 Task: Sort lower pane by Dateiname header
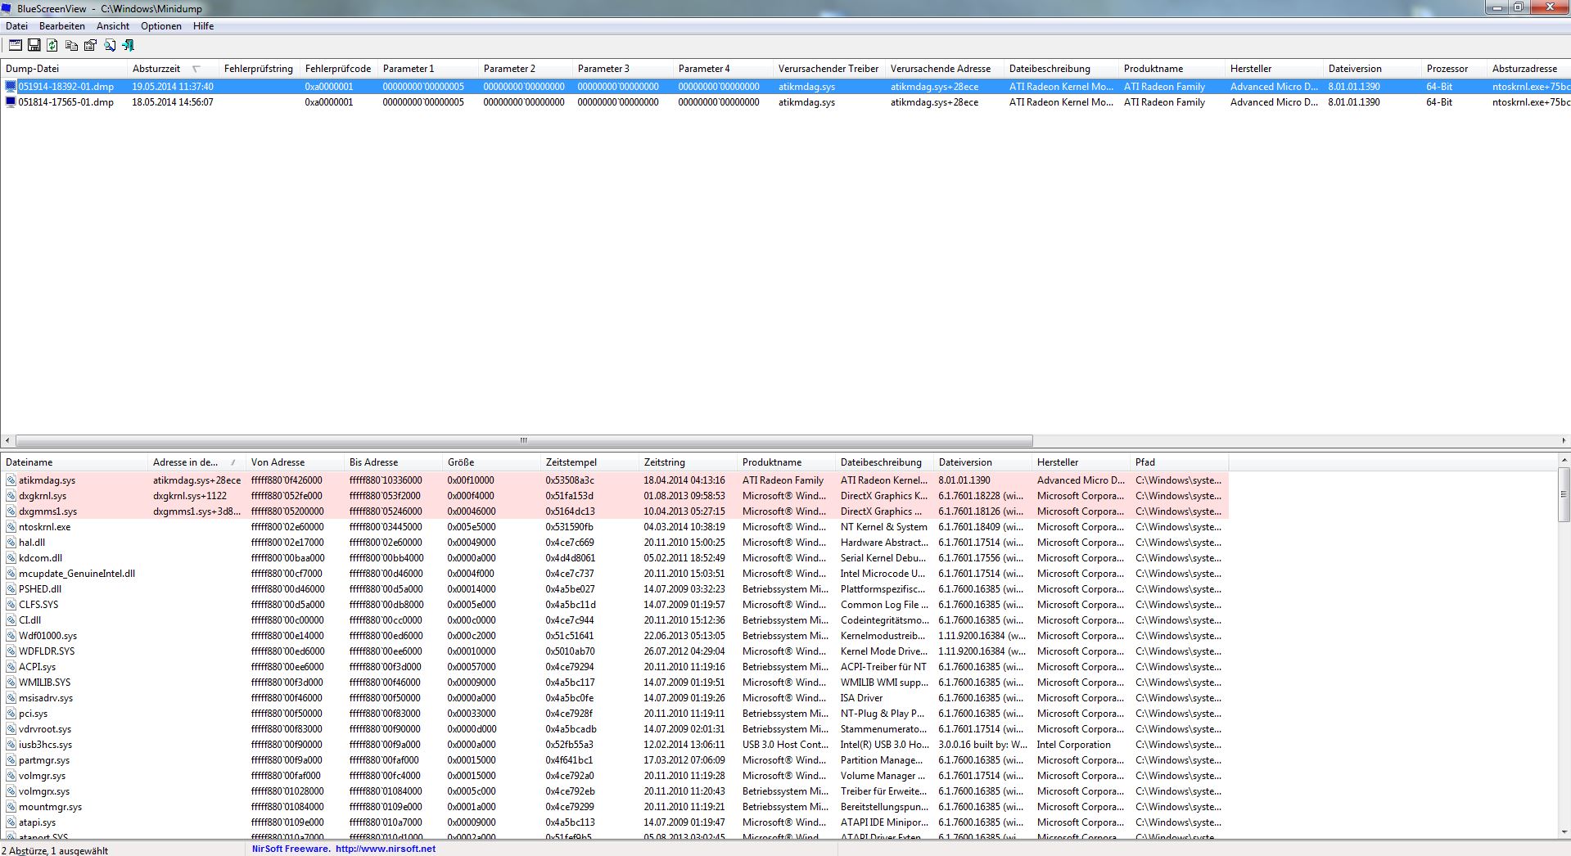coord(74,462)
